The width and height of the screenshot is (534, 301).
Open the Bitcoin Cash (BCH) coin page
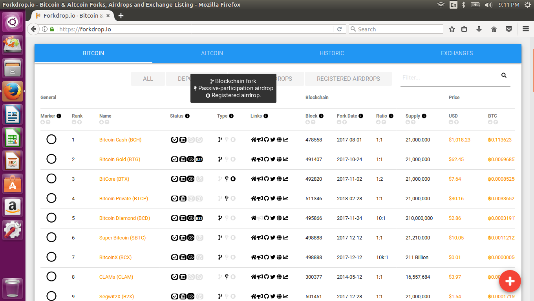[x=120, y=140]
